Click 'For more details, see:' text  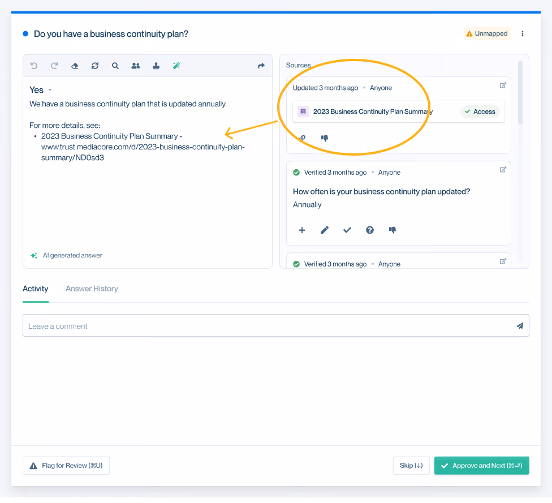pos(65,126)
